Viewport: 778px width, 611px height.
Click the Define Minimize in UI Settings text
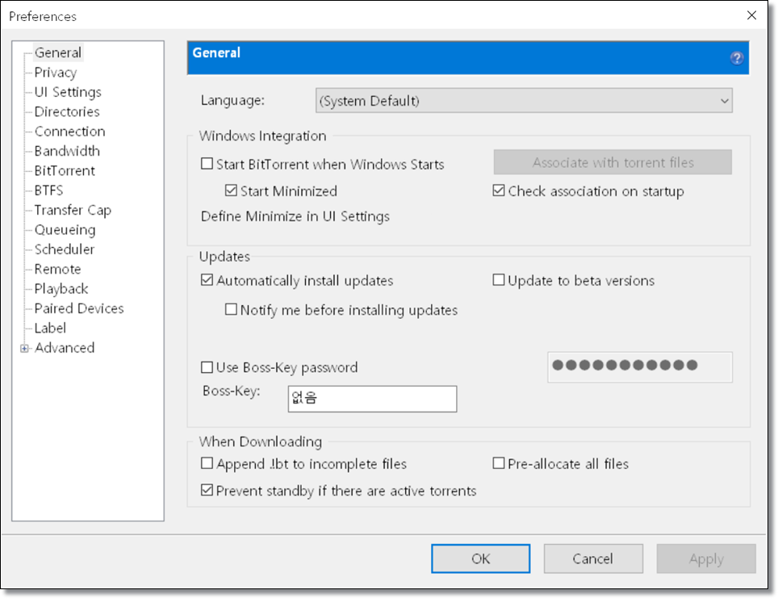(x=295, y=216)
